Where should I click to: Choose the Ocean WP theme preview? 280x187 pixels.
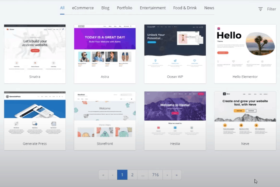tap(175, 48)
